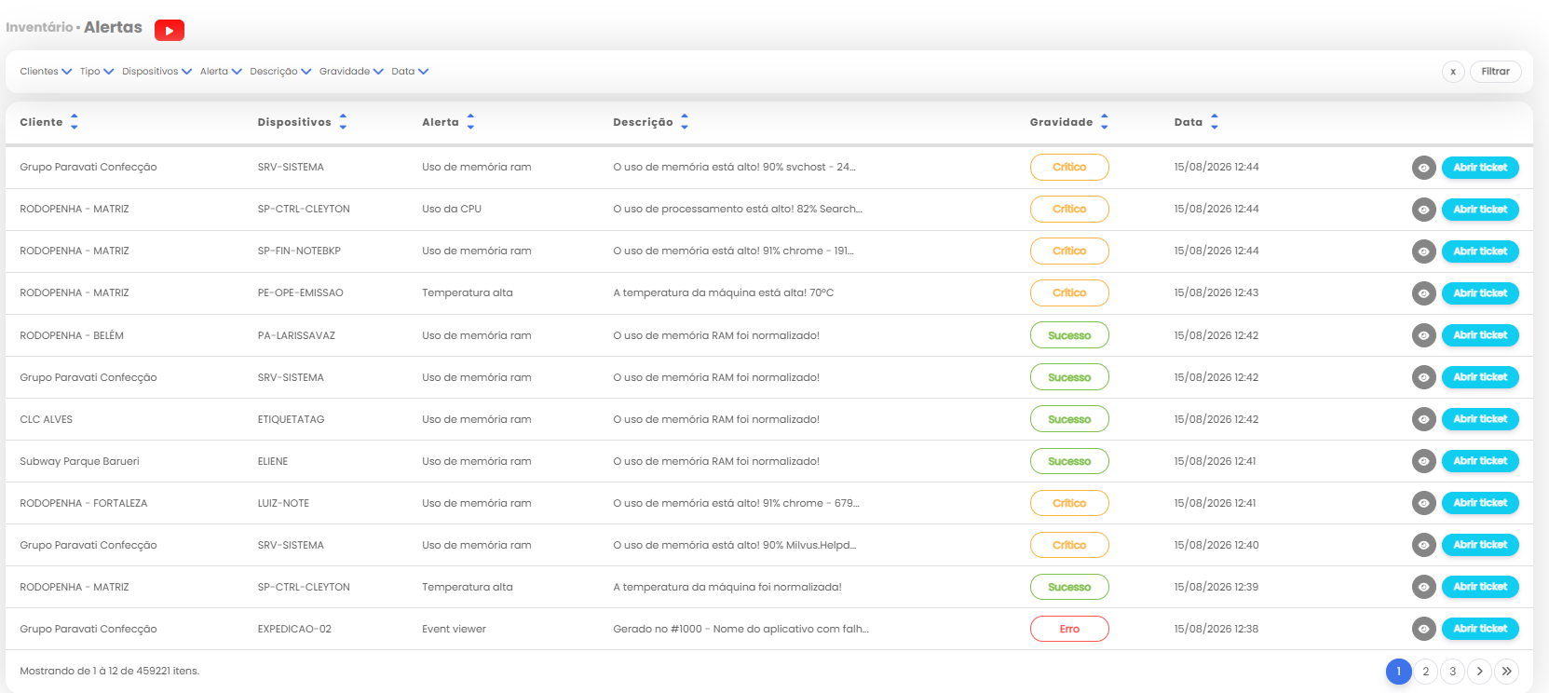Open ticket for PA-LARISSAVAZ alert
Viewport: 1549px width, 693px height.
click(x=1480, y=335)
